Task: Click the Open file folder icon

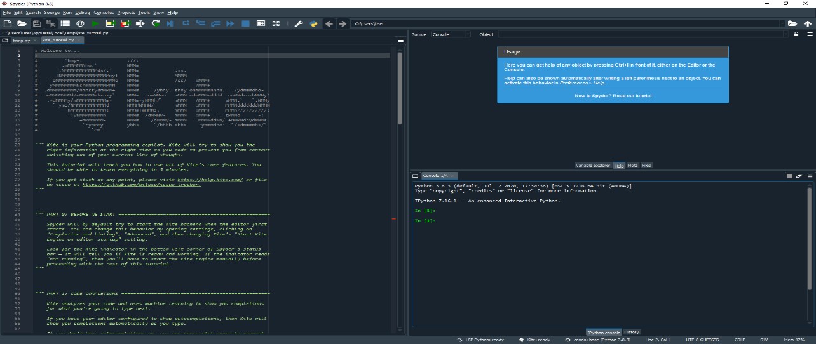Action: (22, 23)
